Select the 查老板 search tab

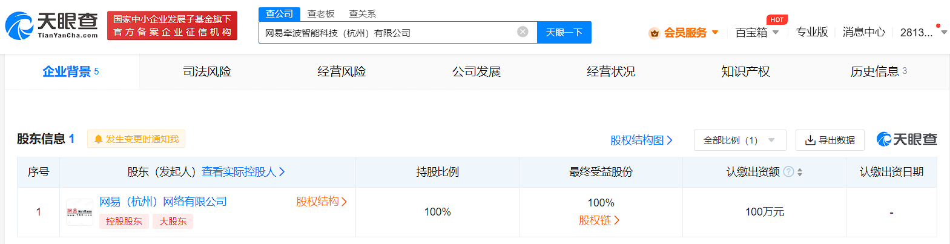point(321,13)
